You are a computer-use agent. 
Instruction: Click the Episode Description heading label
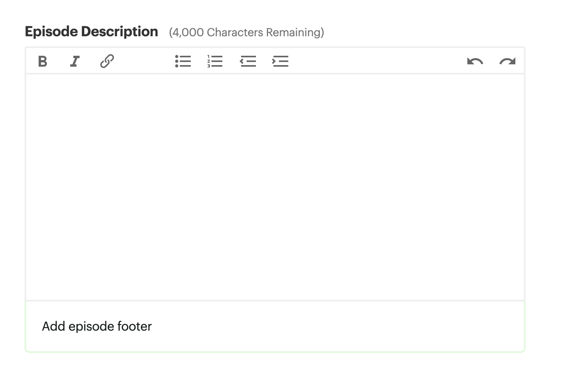pos(91,32)
